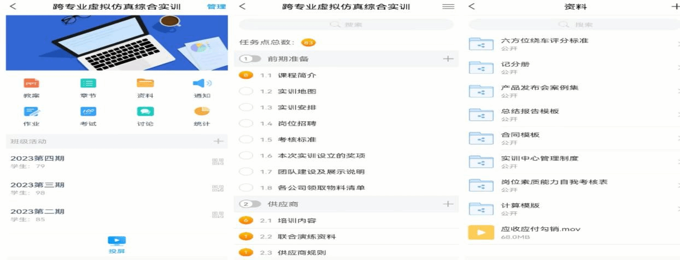The image size is (680, 260).
Task: Open the 统计 statistics pie icon
Action: [202, 111]
